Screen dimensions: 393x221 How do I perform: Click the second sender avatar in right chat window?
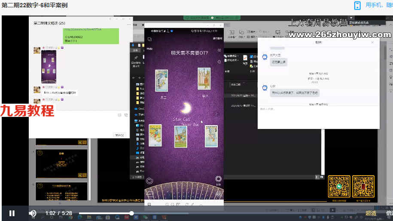(x=265, y=88)
